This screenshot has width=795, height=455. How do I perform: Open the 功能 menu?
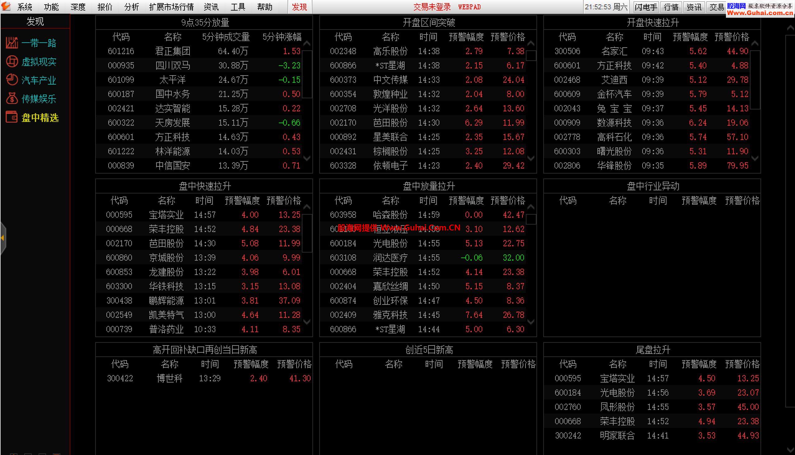pyautogui.click(x=51, y=7)
